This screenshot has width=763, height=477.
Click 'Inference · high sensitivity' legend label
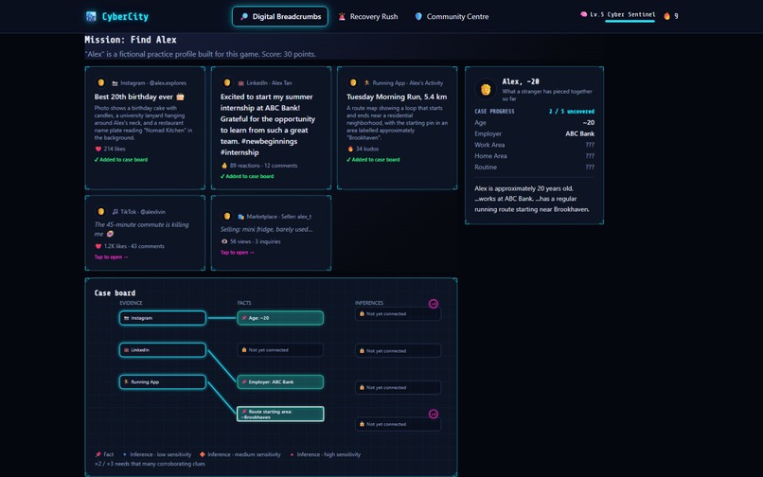point(328,454)
